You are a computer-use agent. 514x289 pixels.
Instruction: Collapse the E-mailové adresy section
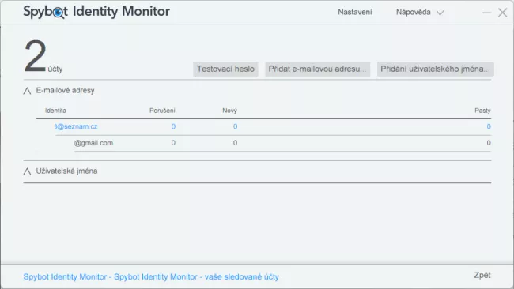pos(27,91)
